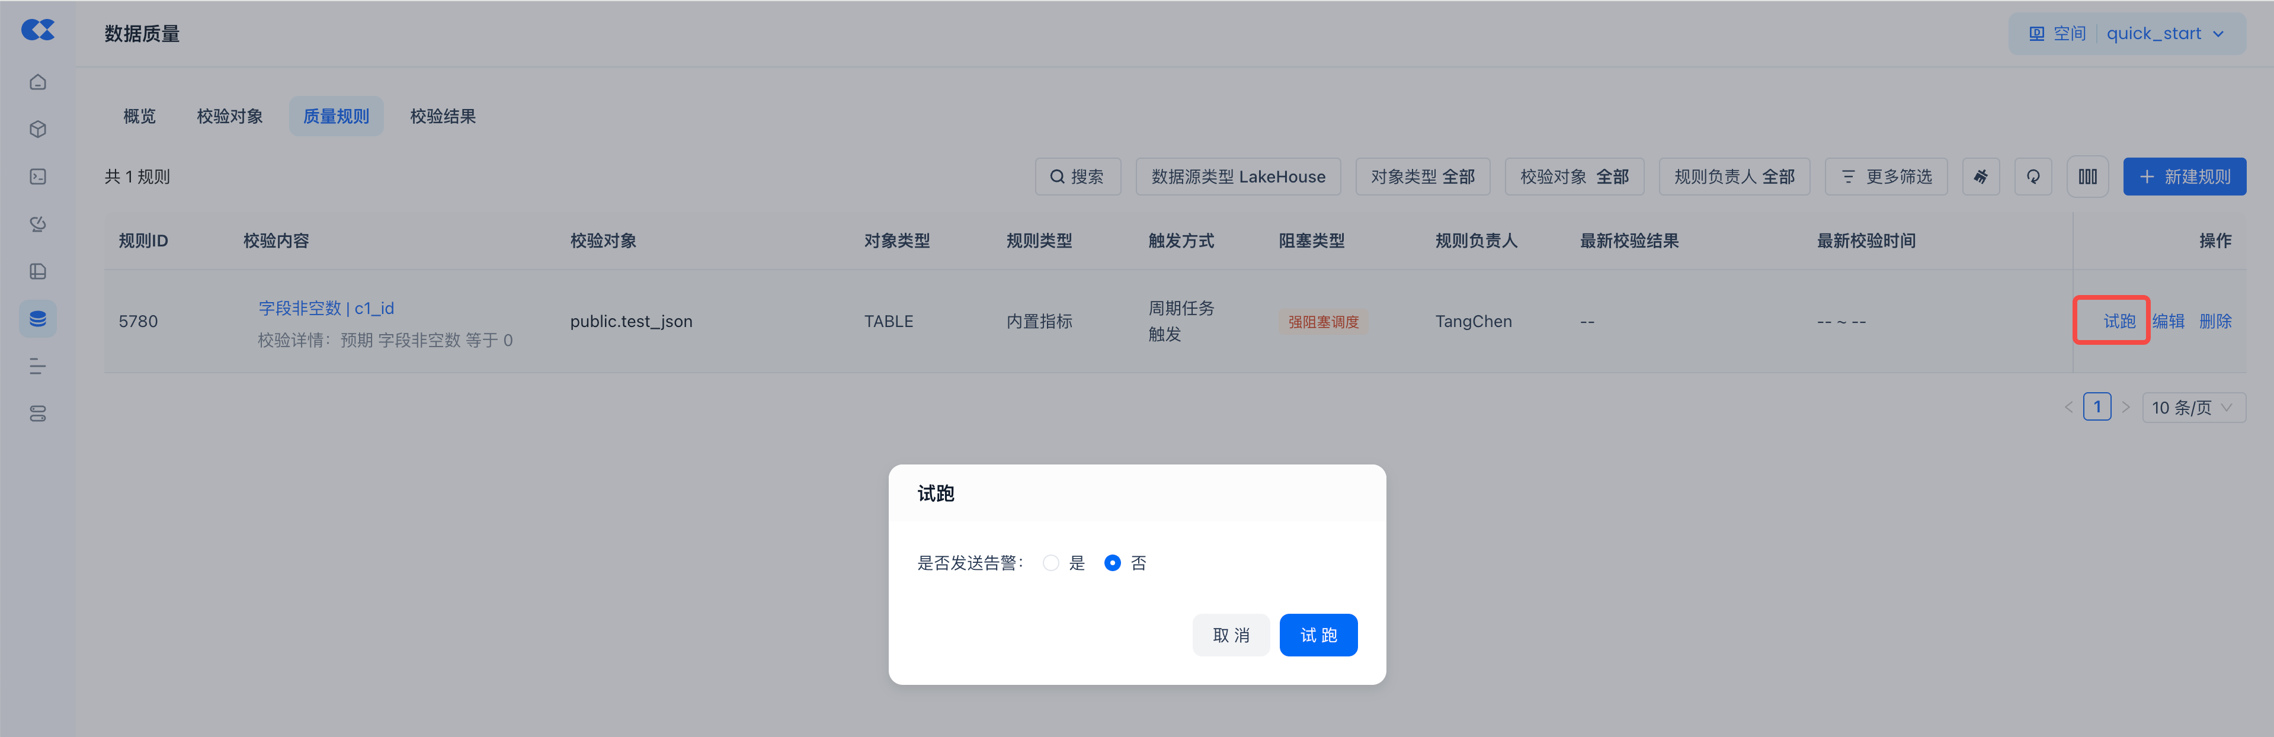Select the data quality stack icon
This screenshot has width=2274, height=737.
[38, 319]
